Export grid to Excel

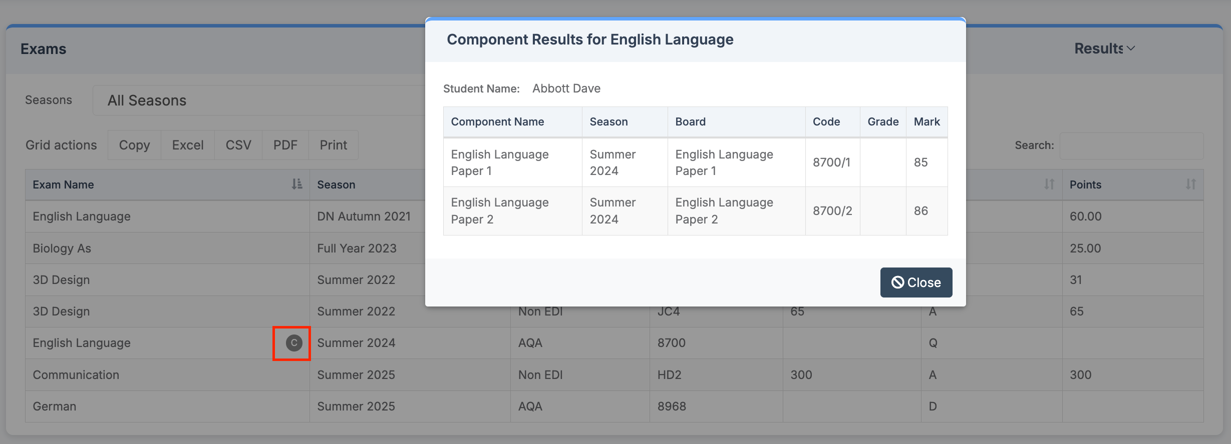point(187,145)
